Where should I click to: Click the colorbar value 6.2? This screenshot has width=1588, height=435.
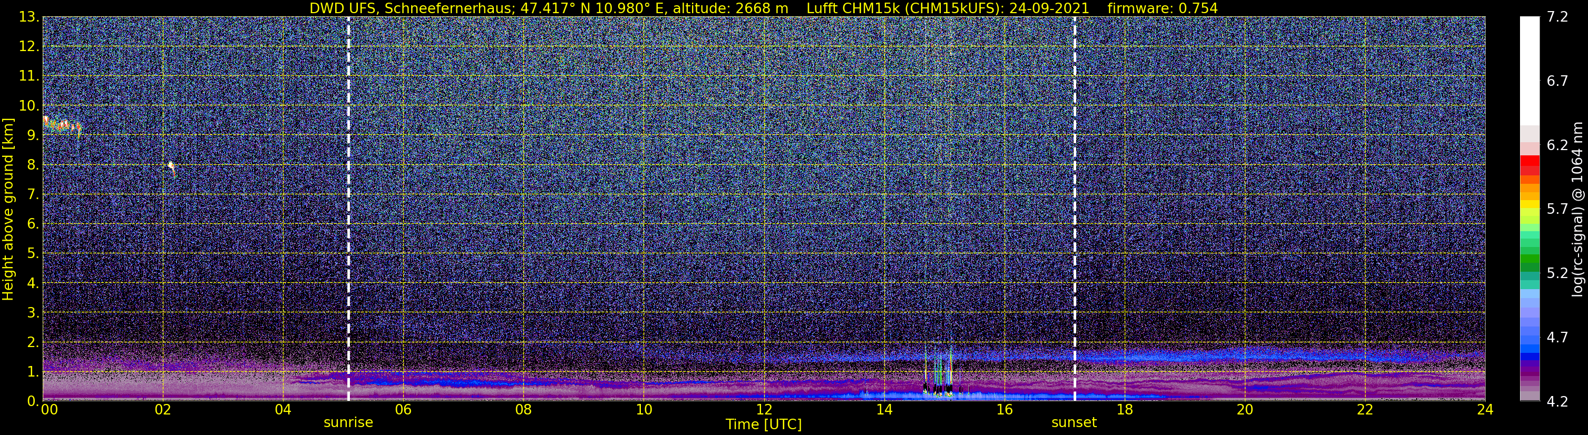pyautogui.click(x=1557, y=145)
